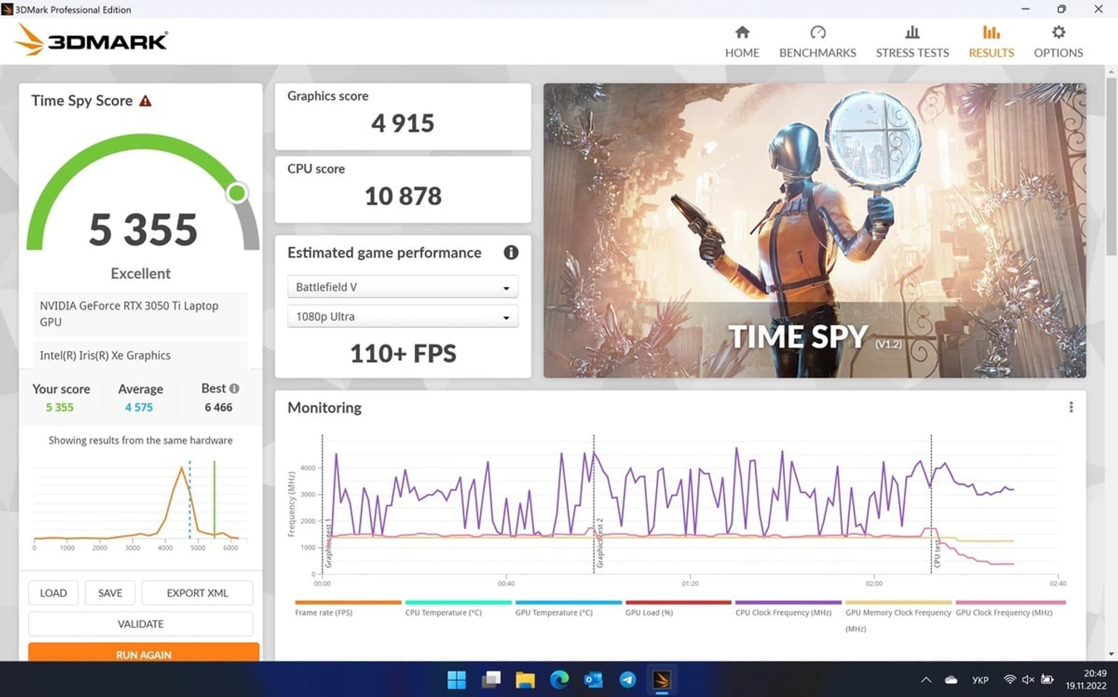This screenshot has width=1118, height=697.
Task: Click the Time Spy benchmark image
Action: [815, 230]
